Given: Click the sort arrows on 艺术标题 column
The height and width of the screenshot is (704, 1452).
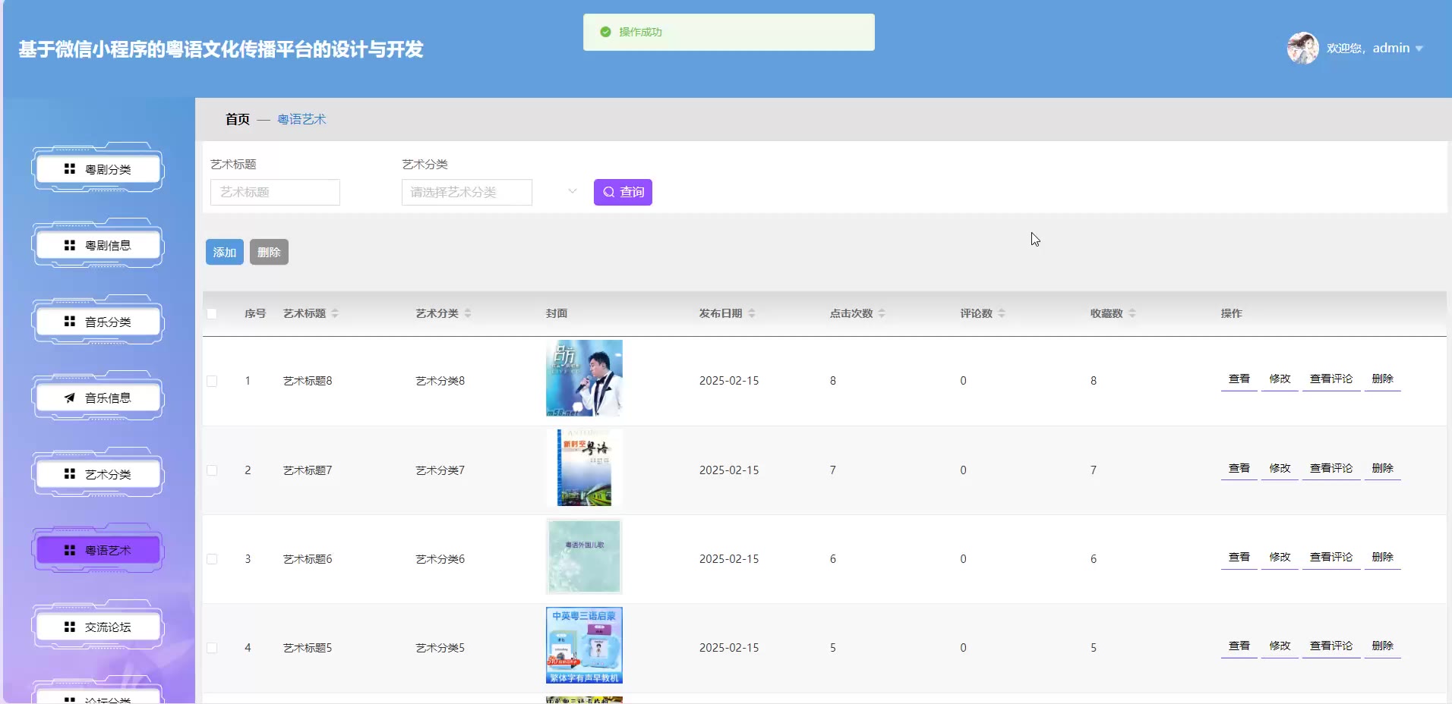Looking at the screenshot, I should 335,313.
